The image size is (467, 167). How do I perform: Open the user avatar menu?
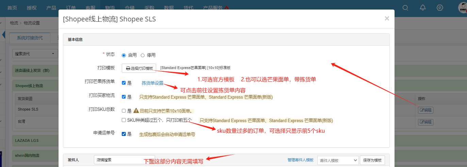[462, 7]
